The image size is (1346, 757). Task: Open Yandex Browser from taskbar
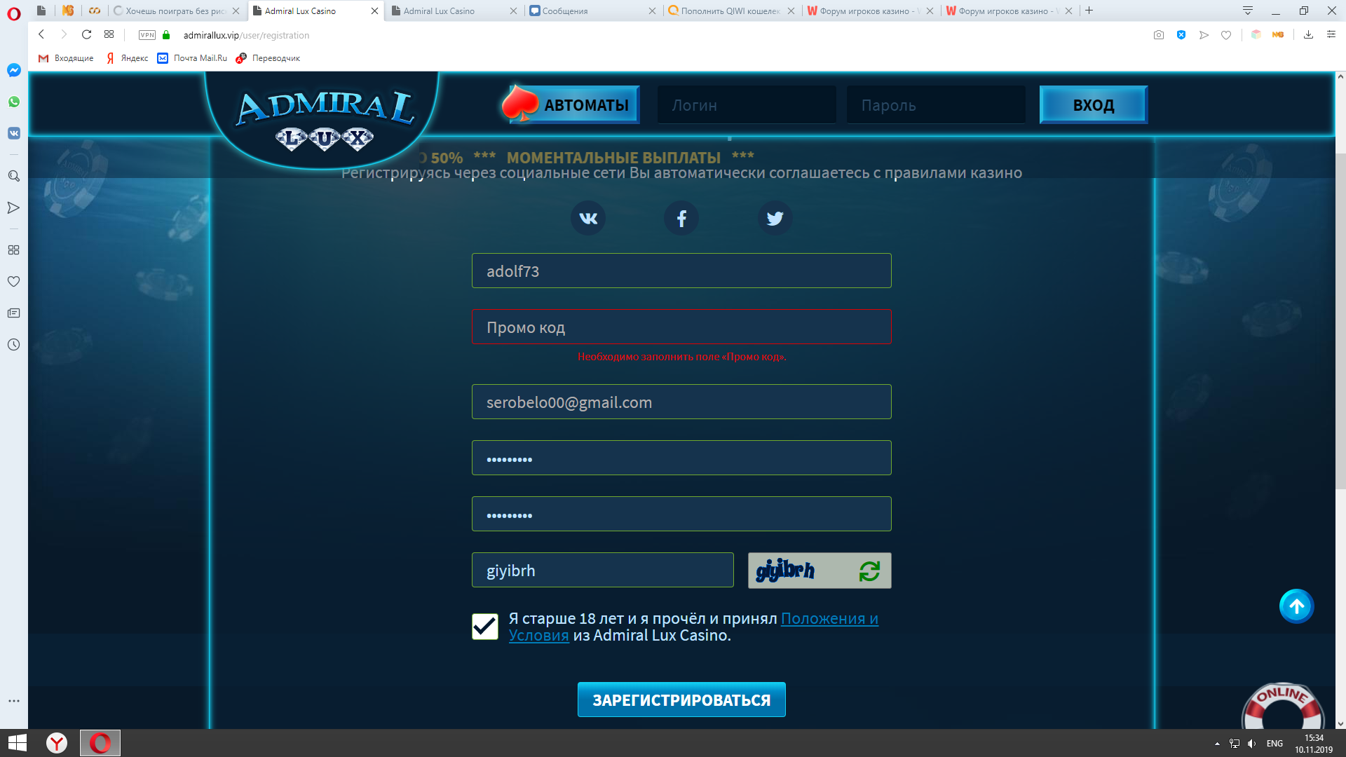point(57,743)
